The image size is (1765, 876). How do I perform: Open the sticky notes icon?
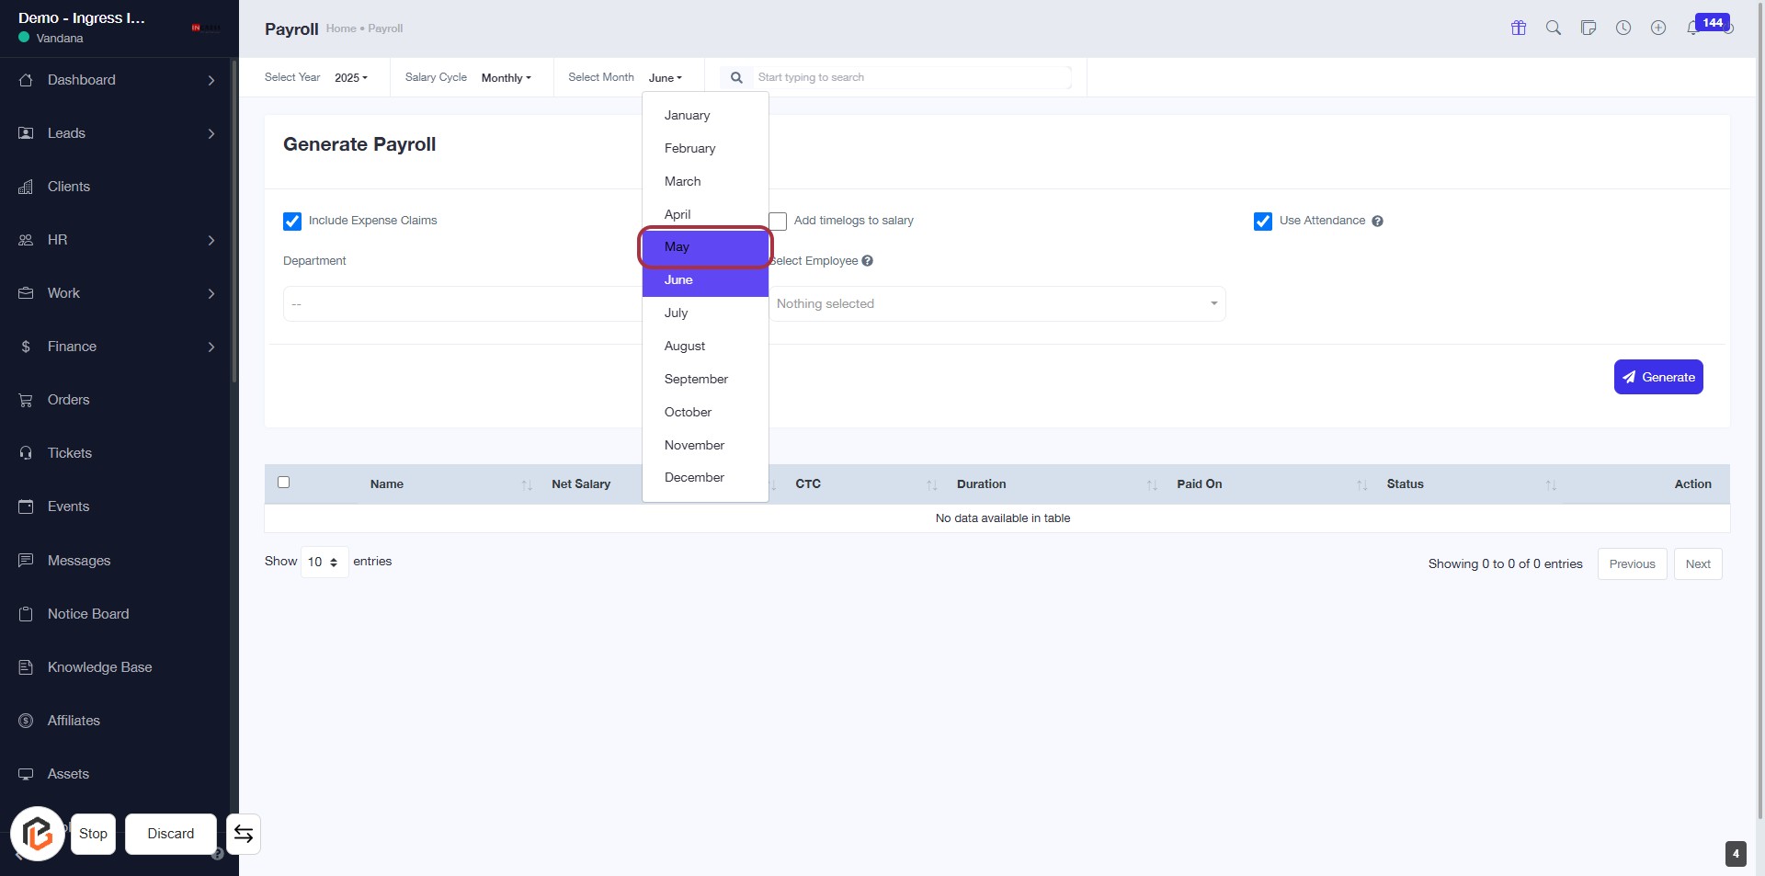1588,28
